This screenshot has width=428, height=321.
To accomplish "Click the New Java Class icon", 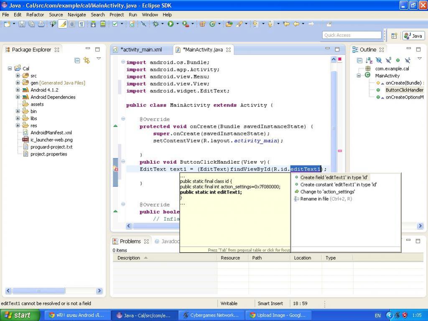I will [212, 24].
